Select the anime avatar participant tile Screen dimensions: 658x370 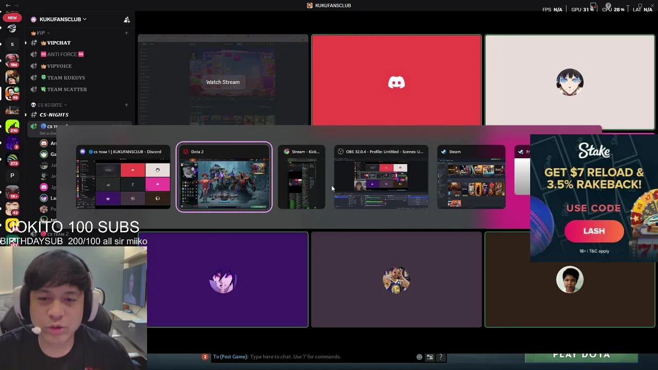[570, 82]
